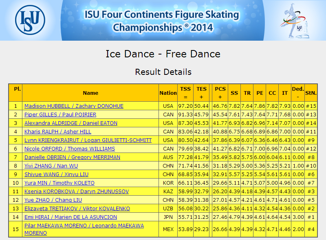Open Danielle OBRIEN / Gregory MERRIMAN link
326x240 pixels.
(x=72, y=157)
